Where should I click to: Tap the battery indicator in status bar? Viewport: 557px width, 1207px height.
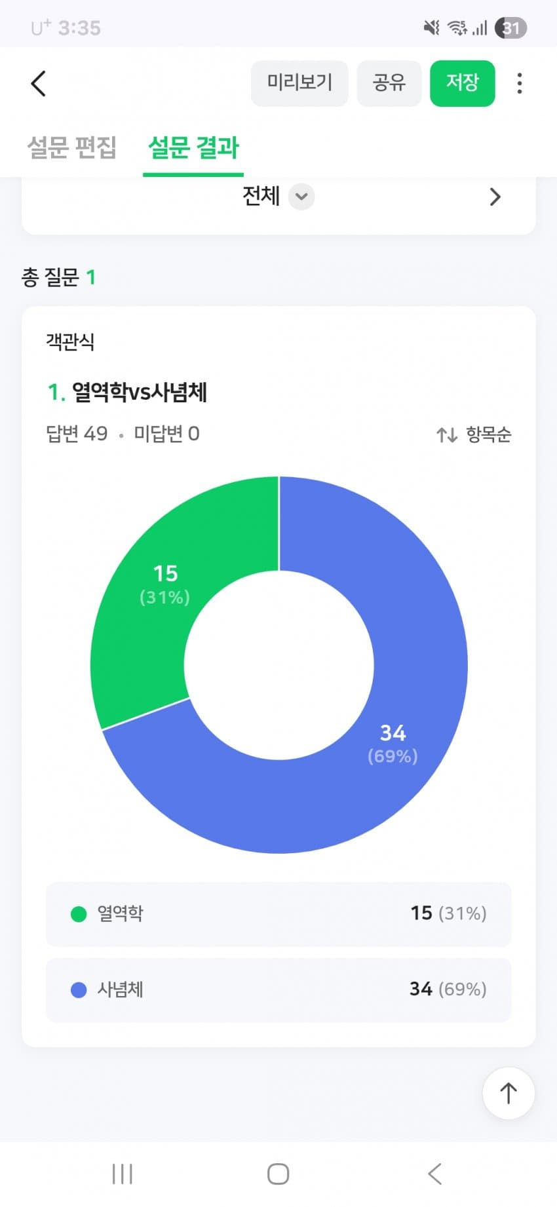[511, 28]
